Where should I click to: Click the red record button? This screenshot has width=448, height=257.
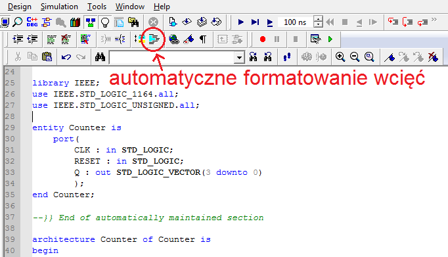click(x=263, y=39)
